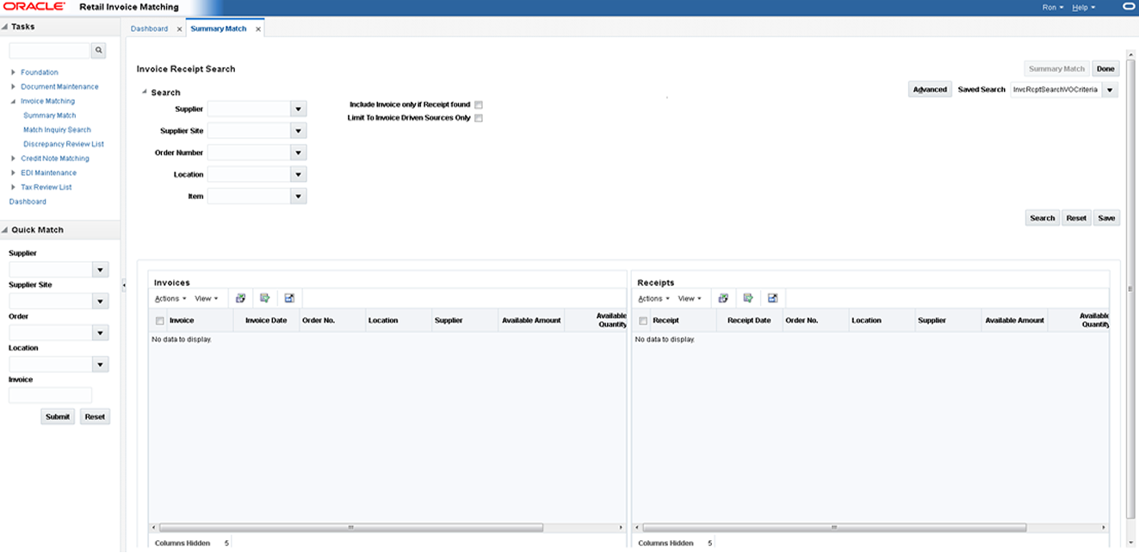
Task: Open Summary Match link in Tasks tree
Action: click(50, 115)
